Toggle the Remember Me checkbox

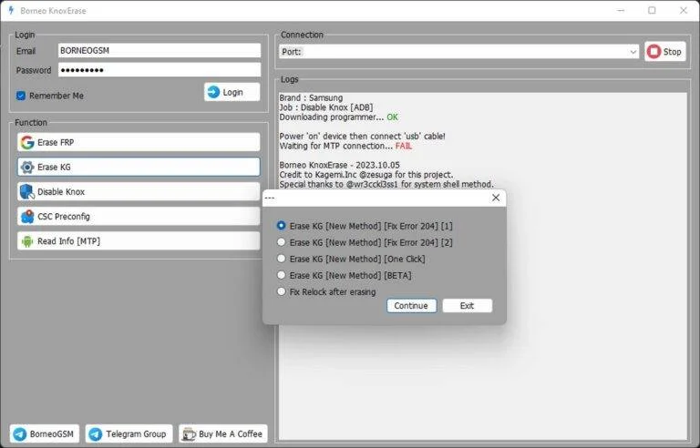coord(21,96)
